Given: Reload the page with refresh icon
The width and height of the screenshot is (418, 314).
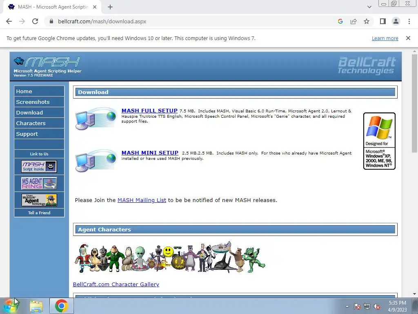Looking at the screenshot, I should (35, 21).
